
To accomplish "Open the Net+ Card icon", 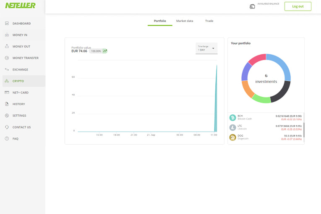I will (x=7, y=92).
